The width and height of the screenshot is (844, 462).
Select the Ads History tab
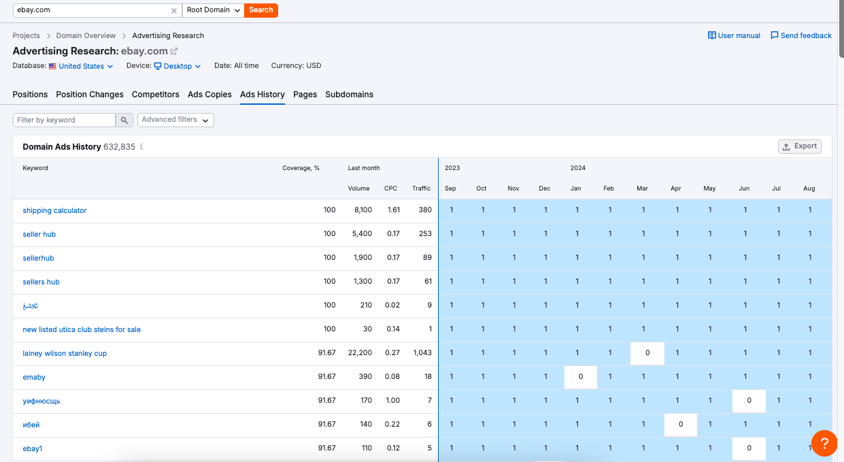tap(263, 95)
